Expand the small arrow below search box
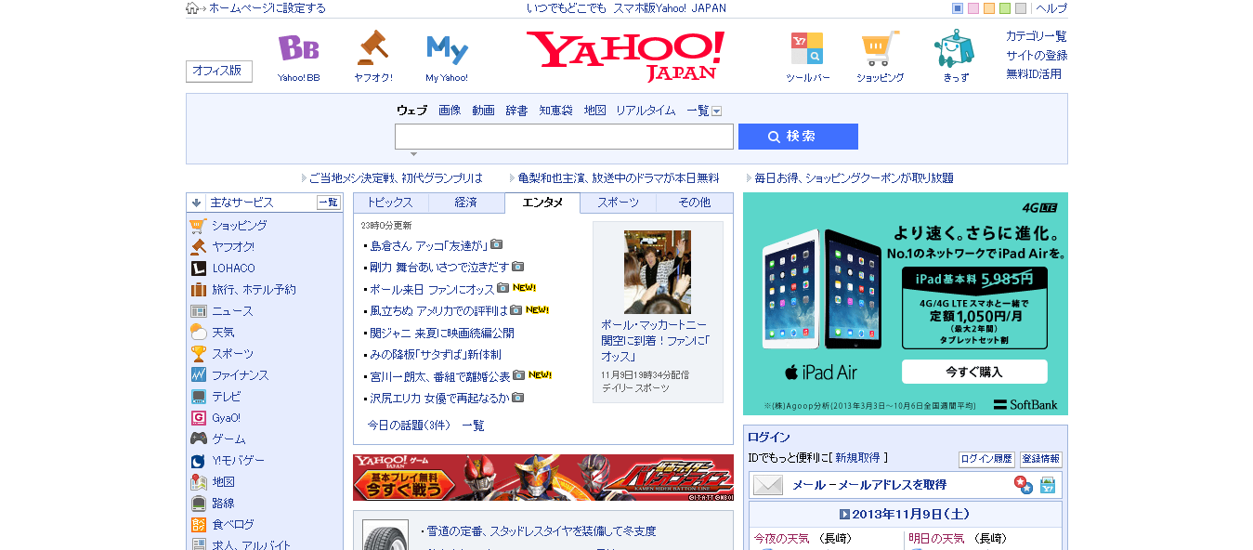Image resolution: width=1253 pixels, height=550 pixels. pos(414,154)
